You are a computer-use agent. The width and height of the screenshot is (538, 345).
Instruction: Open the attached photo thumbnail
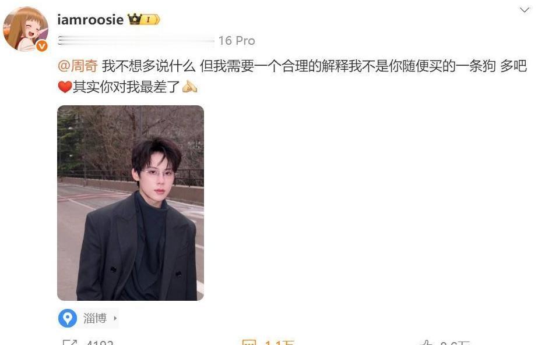click(131, 203)
